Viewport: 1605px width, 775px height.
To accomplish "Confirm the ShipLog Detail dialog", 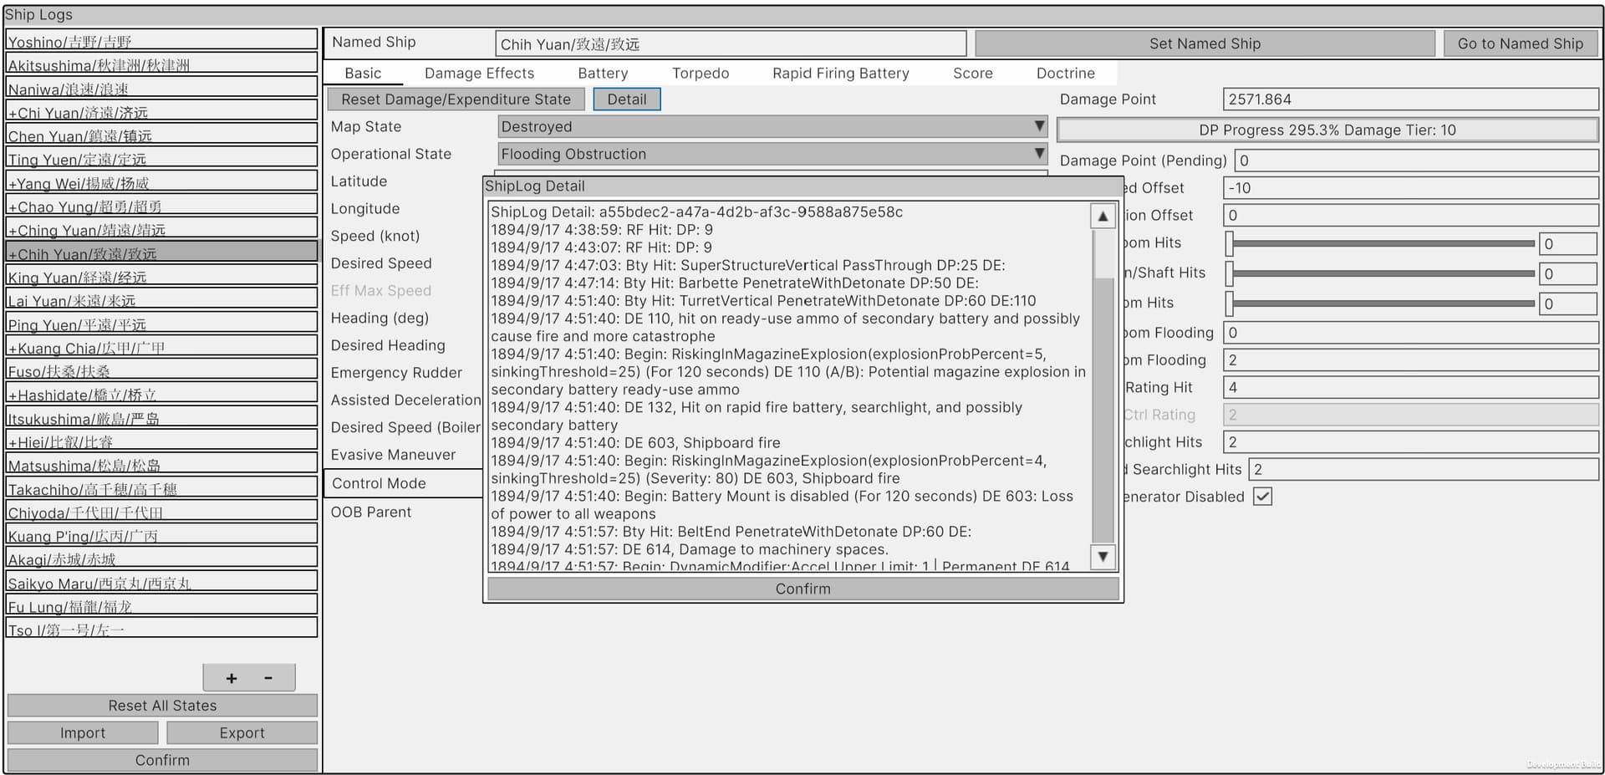I will (x=802, y=589).
